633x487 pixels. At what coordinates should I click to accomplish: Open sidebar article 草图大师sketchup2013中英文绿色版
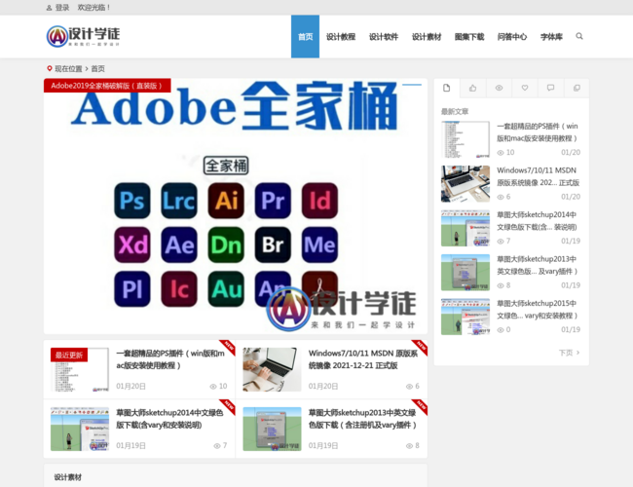pyautogui.click(x=538, y=265)
